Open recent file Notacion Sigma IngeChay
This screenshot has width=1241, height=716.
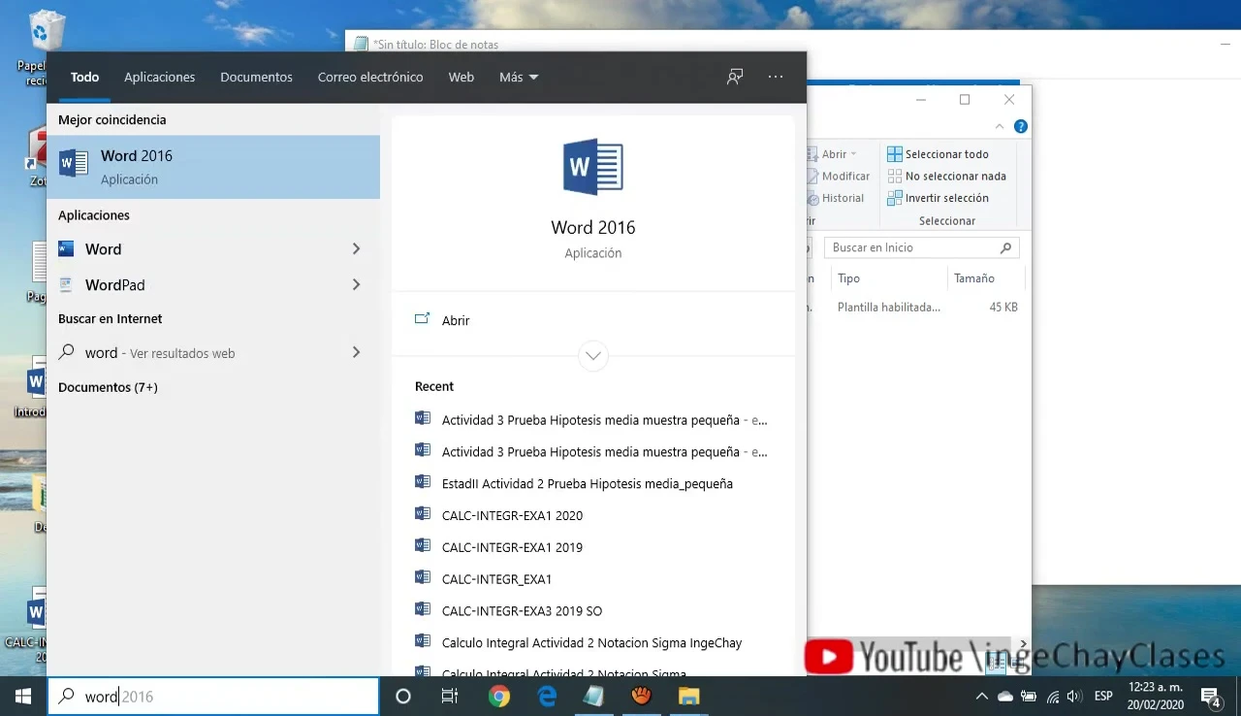pyautogui.click(x=591, y=642)
